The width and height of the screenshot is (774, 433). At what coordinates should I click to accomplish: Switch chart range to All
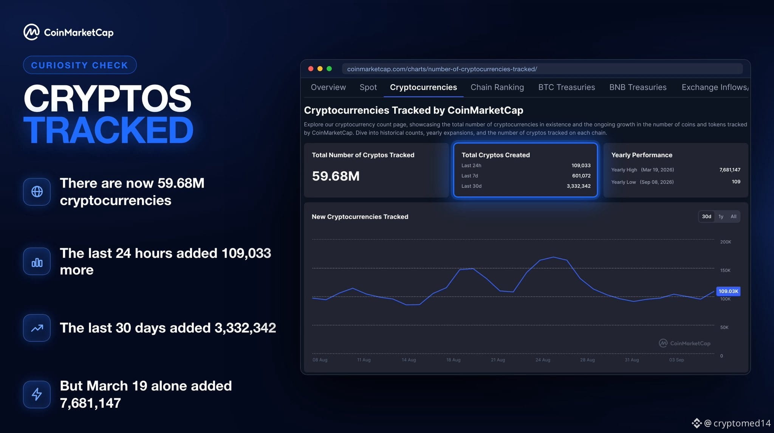[x=733, y=217]
